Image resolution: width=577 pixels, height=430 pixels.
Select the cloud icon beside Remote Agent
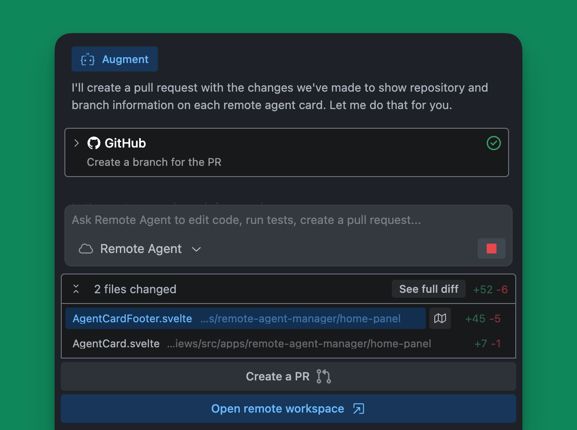[x=85, y=249]
